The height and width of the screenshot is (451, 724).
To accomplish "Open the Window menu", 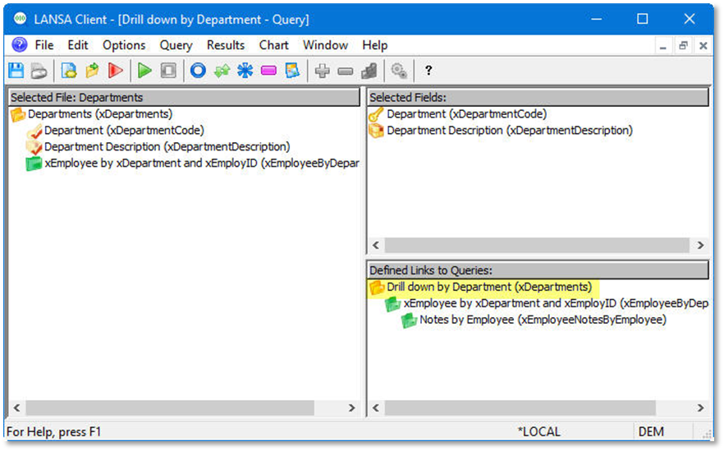I will [x=325, y=45].
